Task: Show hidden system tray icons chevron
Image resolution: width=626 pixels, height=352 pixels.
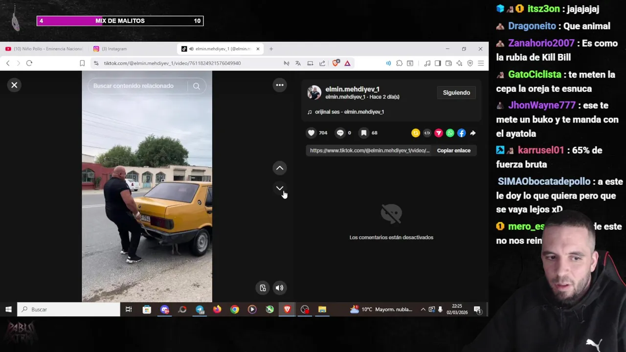Action: point(423,309)
